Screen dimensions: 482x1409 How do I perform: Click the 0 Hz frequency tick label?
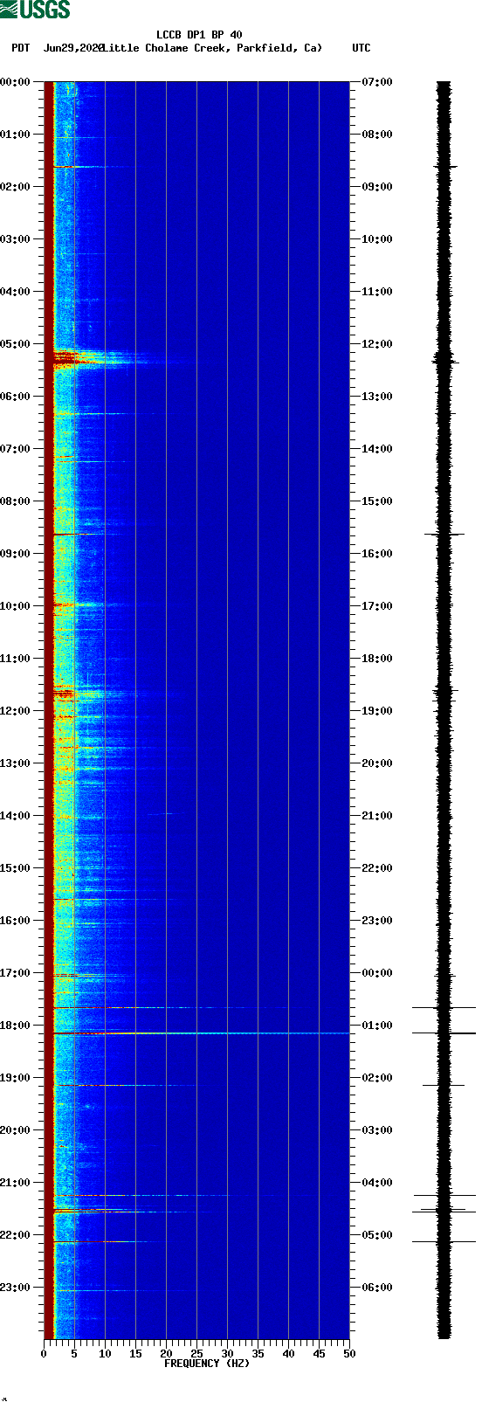(44, 1354)
